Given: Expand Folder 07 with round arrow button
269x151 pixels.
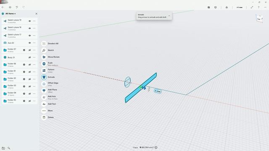Looking at the screenshot, I should 24,50.
